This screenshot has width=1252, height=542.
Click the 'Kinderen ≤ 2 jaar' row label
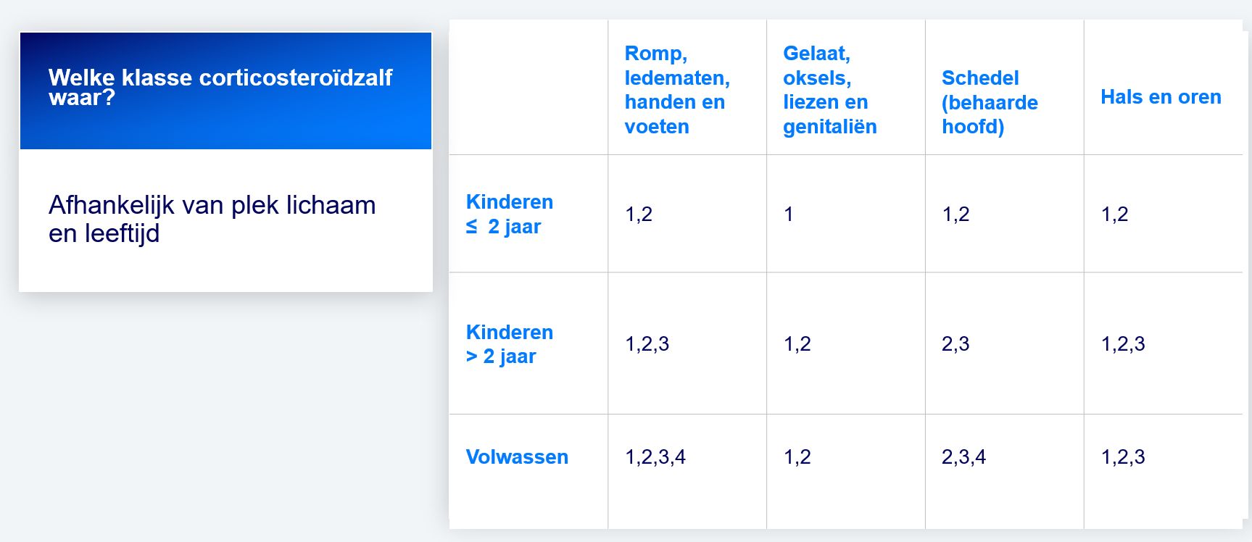509,214
